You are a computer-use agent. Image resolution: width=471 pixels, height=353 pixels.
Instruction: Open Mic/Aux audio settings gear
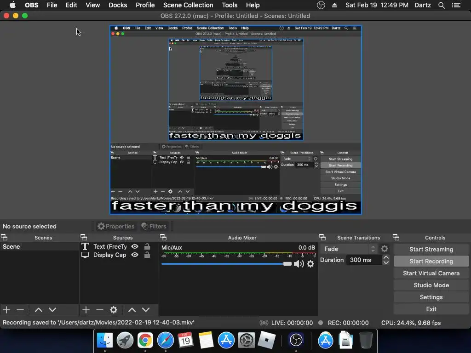(310, 264)
